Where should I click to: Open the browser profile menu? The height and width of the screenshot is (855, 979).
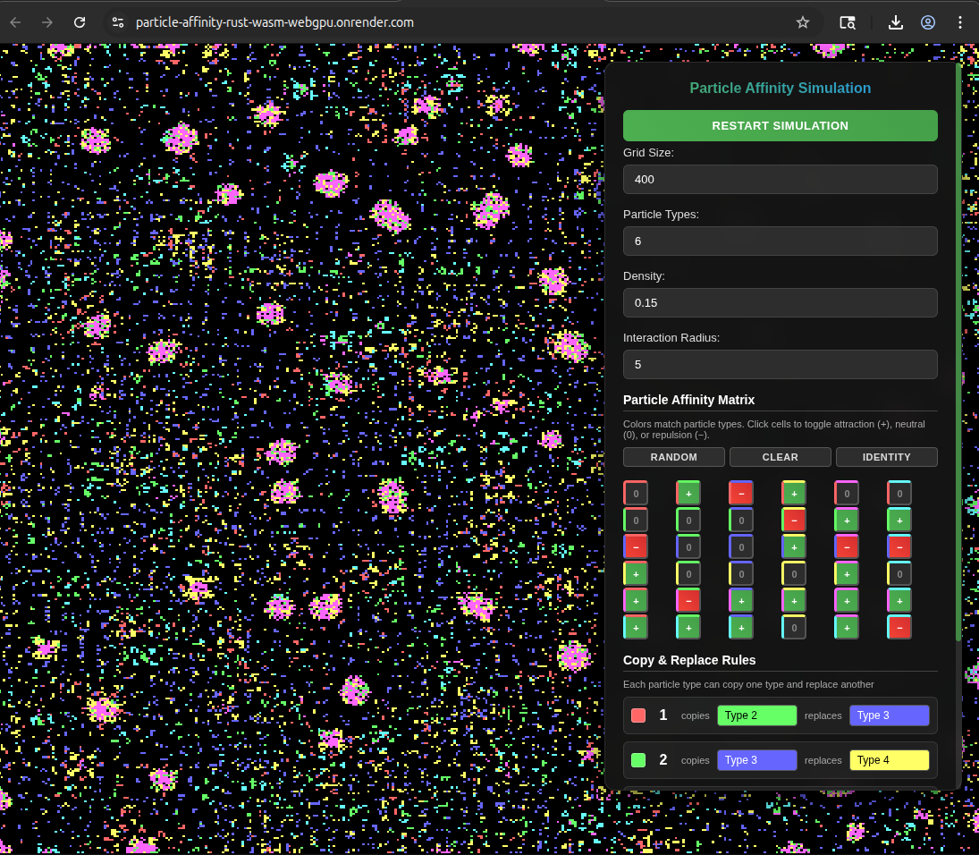click(927, 22)
